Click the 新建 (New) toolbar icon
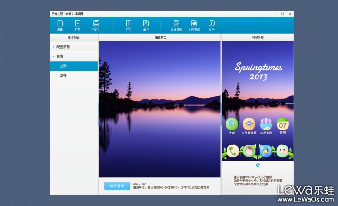The height and width of the screenshot is (206, 338). [60, 23]
